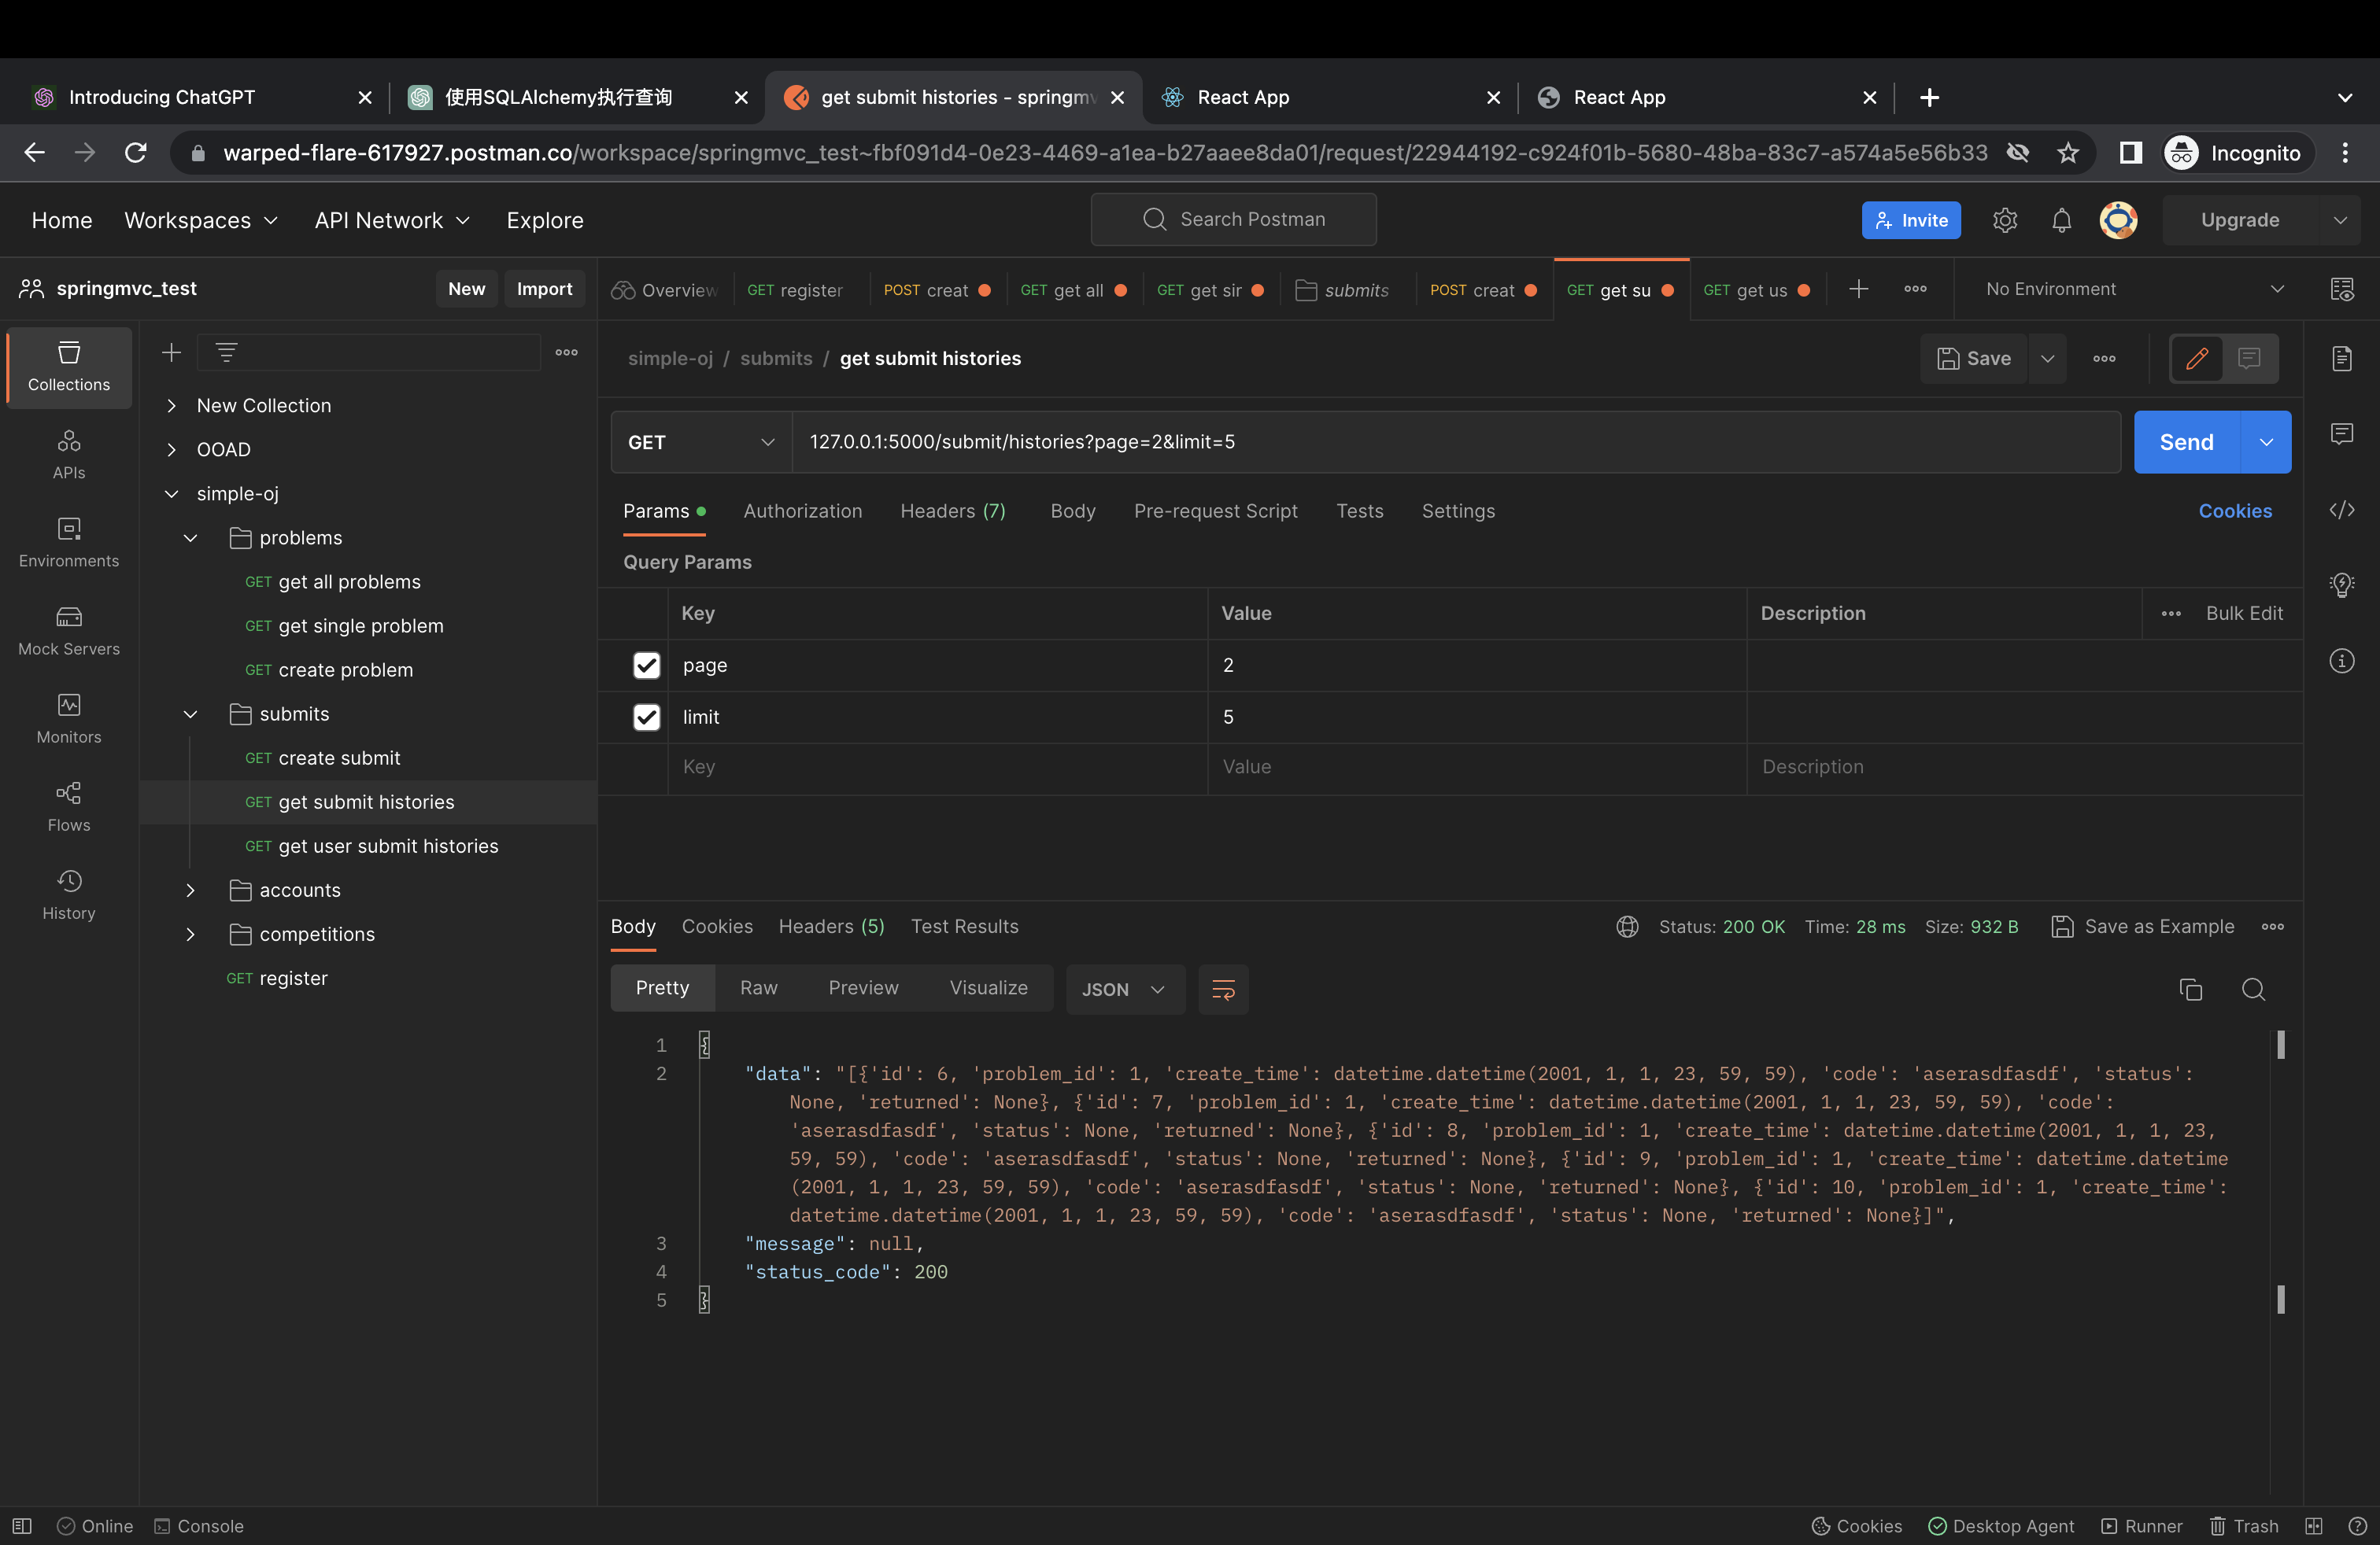Open the Environments sidebar panel

click(x=69, y=543)
